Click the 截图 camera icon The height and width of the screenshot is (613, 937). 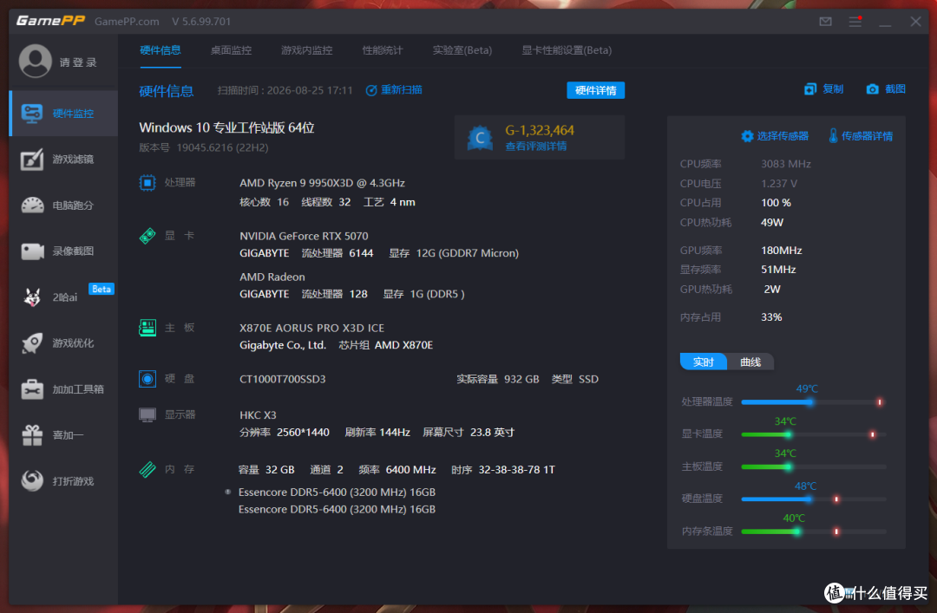click(873, 89)
